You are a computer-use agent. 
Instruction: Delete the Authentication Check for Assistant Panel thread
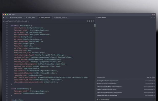coord(154,96)
